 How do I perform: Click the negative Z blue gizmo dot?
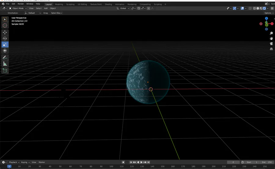(266, 29)
